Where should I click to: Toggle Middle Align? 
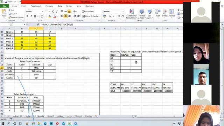pyautogui.click(x=65, y=12)
